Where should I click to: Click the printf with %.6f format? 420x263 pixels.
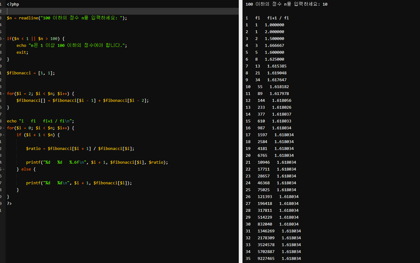pos(97,162)
